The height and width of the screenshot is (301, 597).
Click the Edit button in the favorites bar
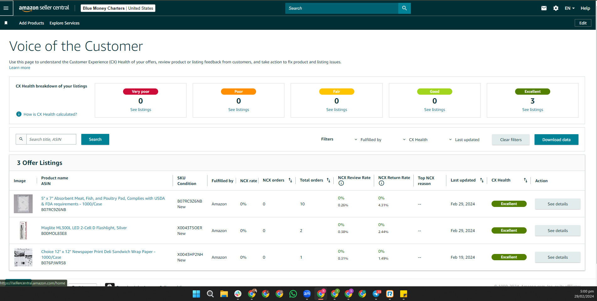[x=583, y=23]
